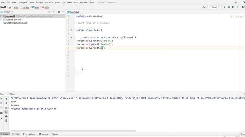The width and height of the screenshot is (245, 137).
Task: Open the File menu
Action: (3, 2)
